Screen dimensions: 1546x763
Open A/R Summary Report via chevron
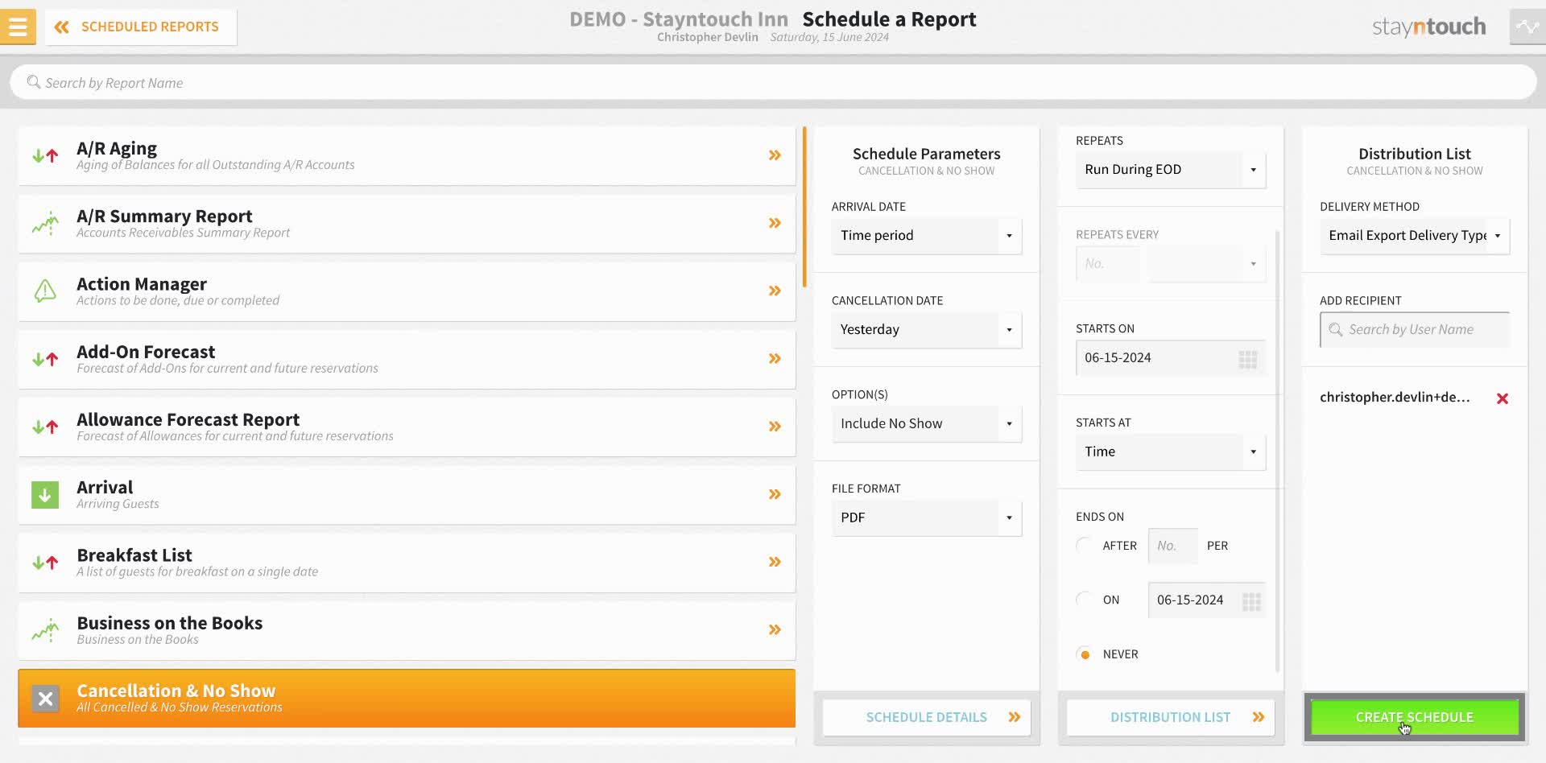point(775,223)
